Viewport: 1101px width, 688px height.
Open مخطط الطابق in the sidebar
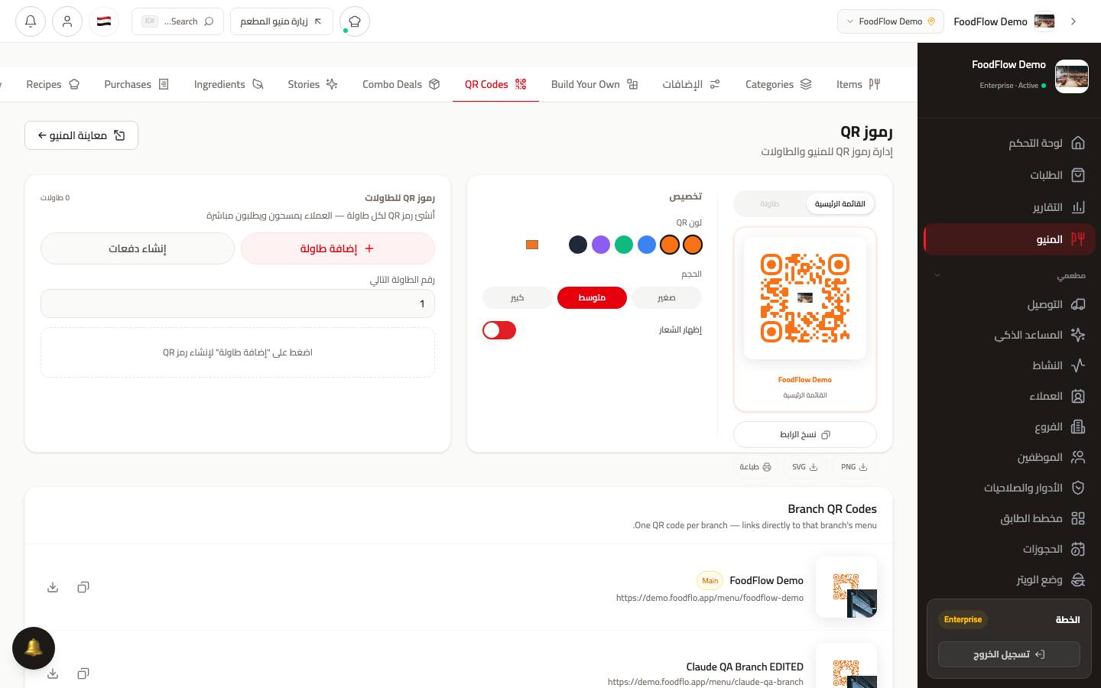coord(1009,518)
